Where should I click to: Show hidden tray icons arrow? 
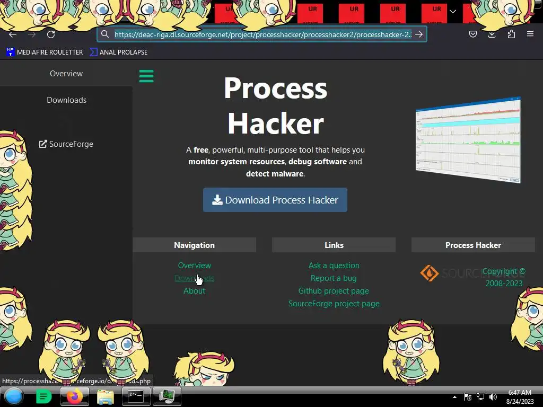(454, 397)
